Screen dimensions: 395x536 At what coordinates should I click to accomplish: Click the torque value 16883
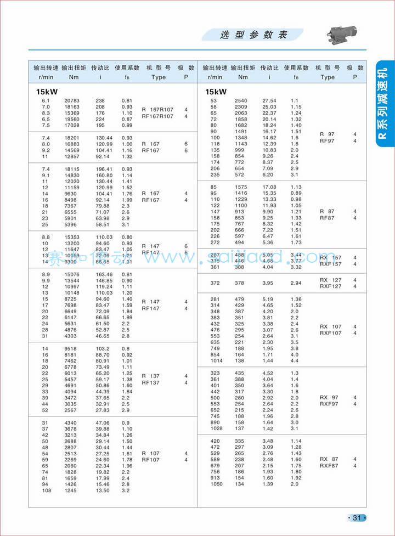pyautogui.click(x=72, y=144)
